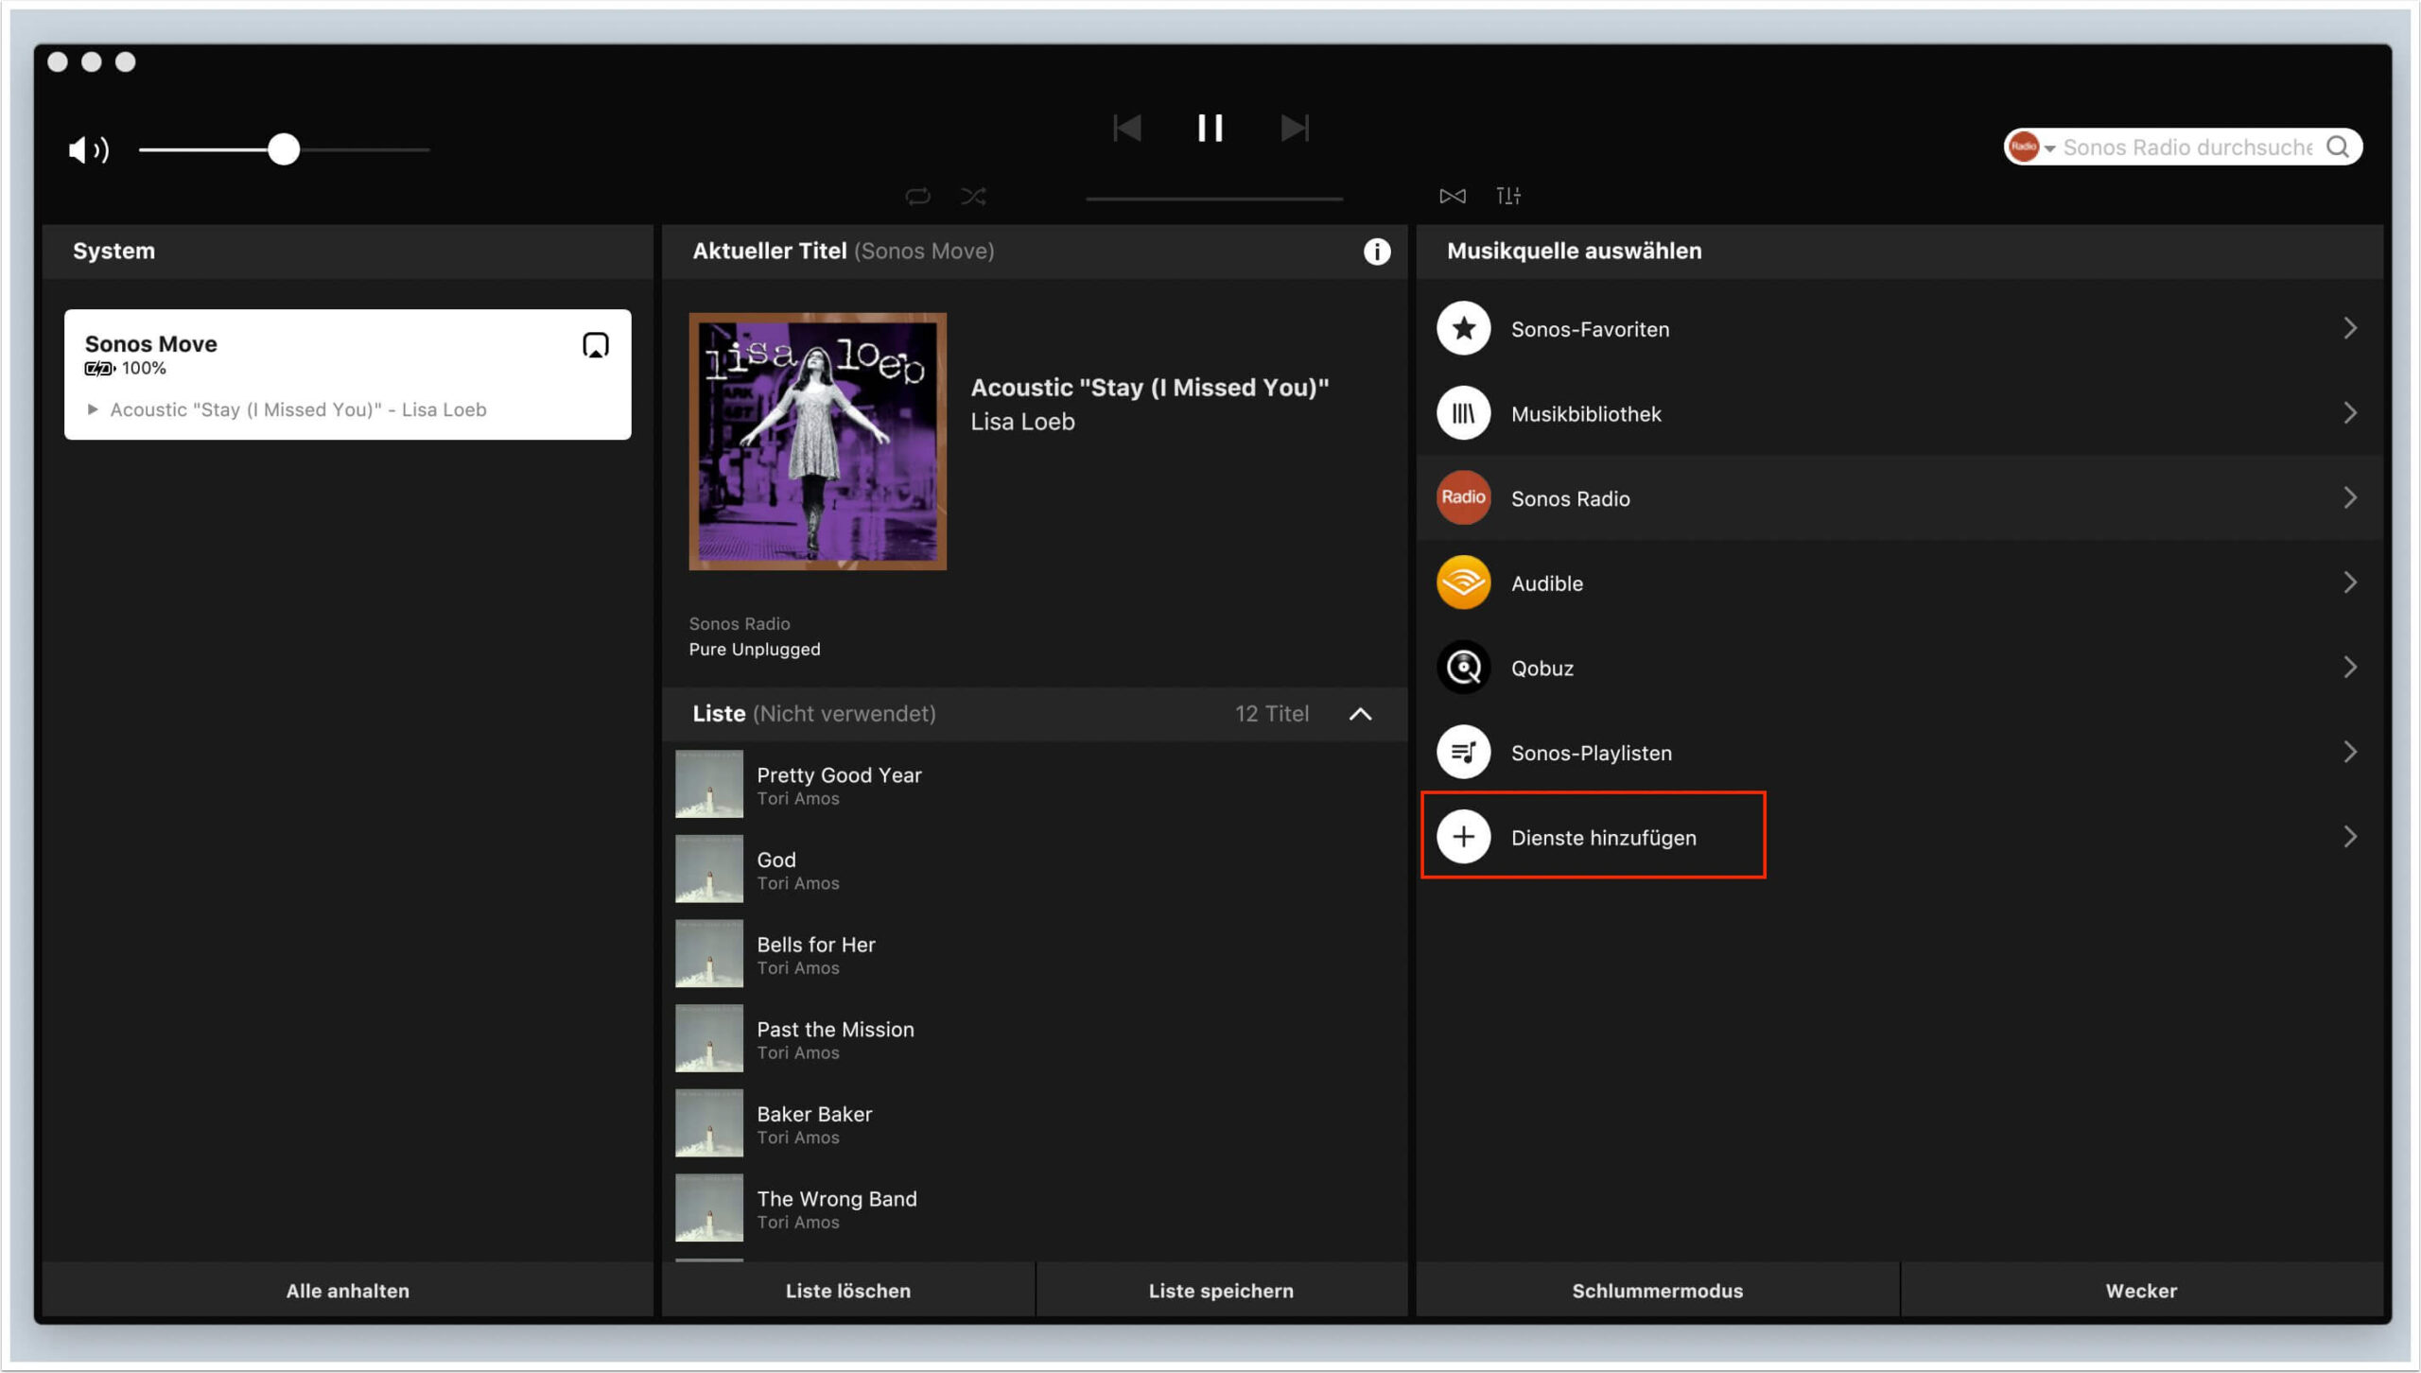Open Musikbibliothek library icon
Viewport: 2421px width, 1373px height.
pos(1463,413)
